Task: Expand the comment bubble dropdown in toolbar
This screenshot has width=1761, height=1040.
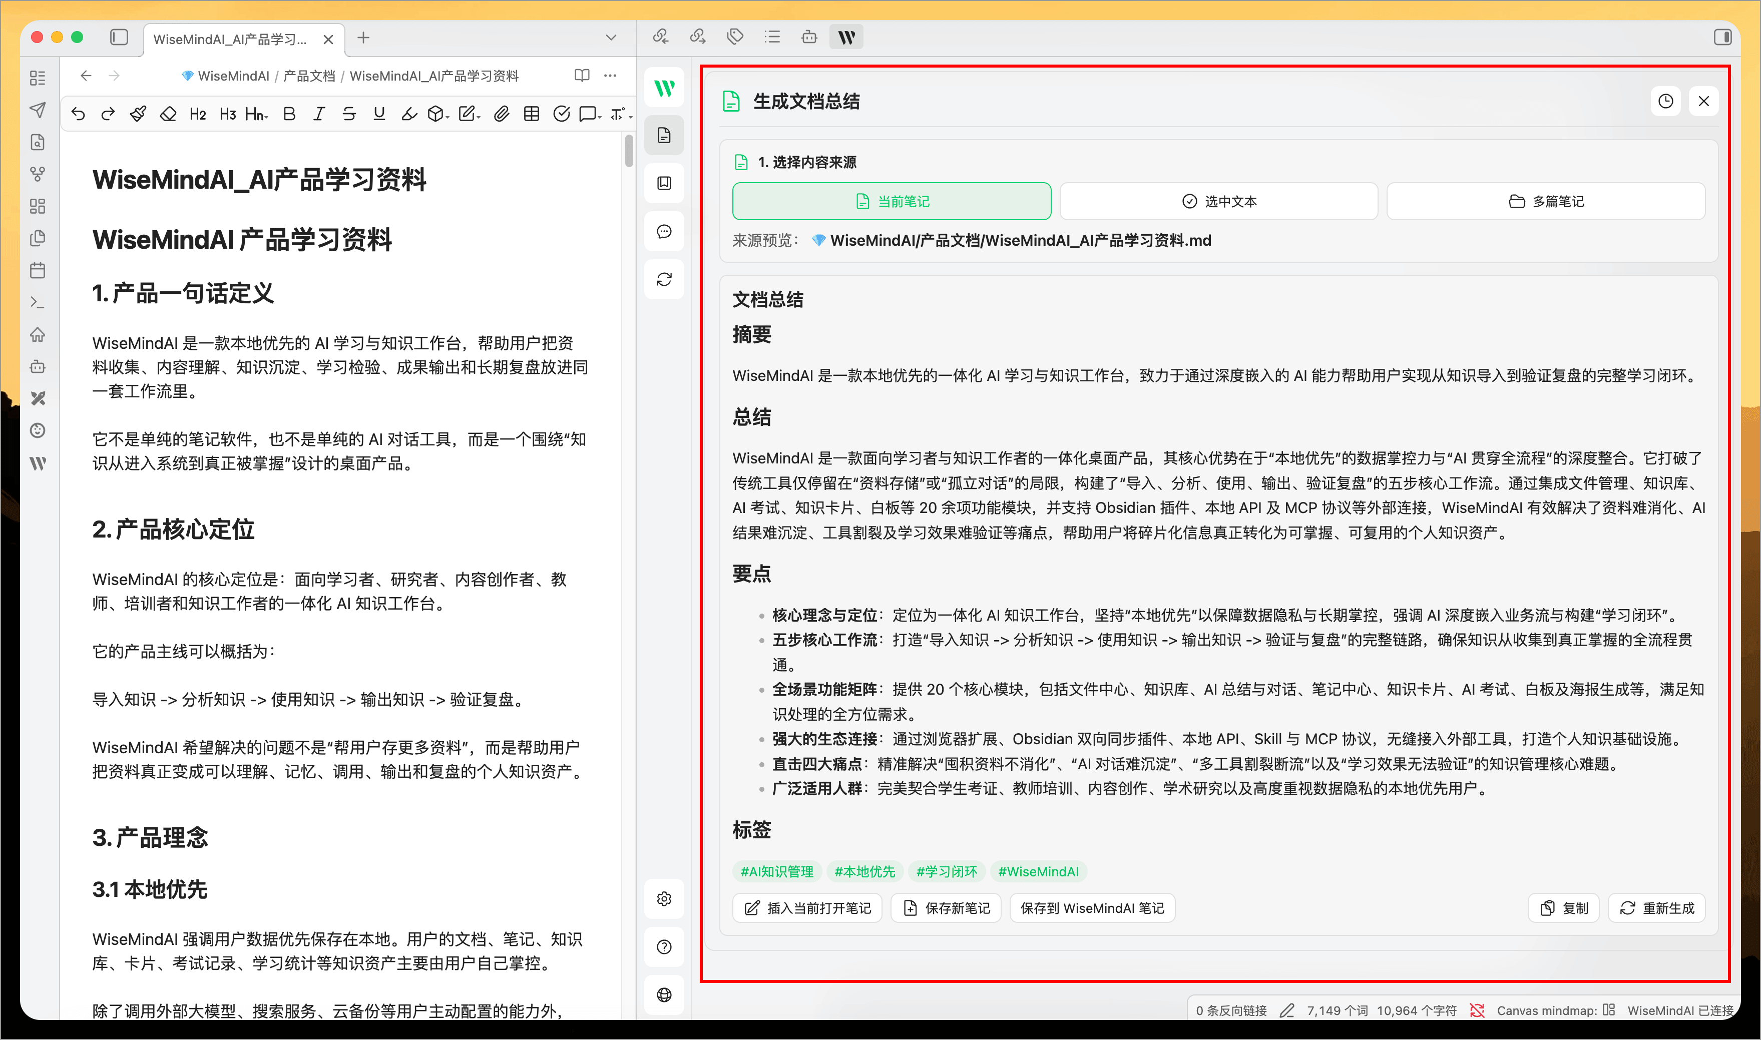Action: pos(591,114)
